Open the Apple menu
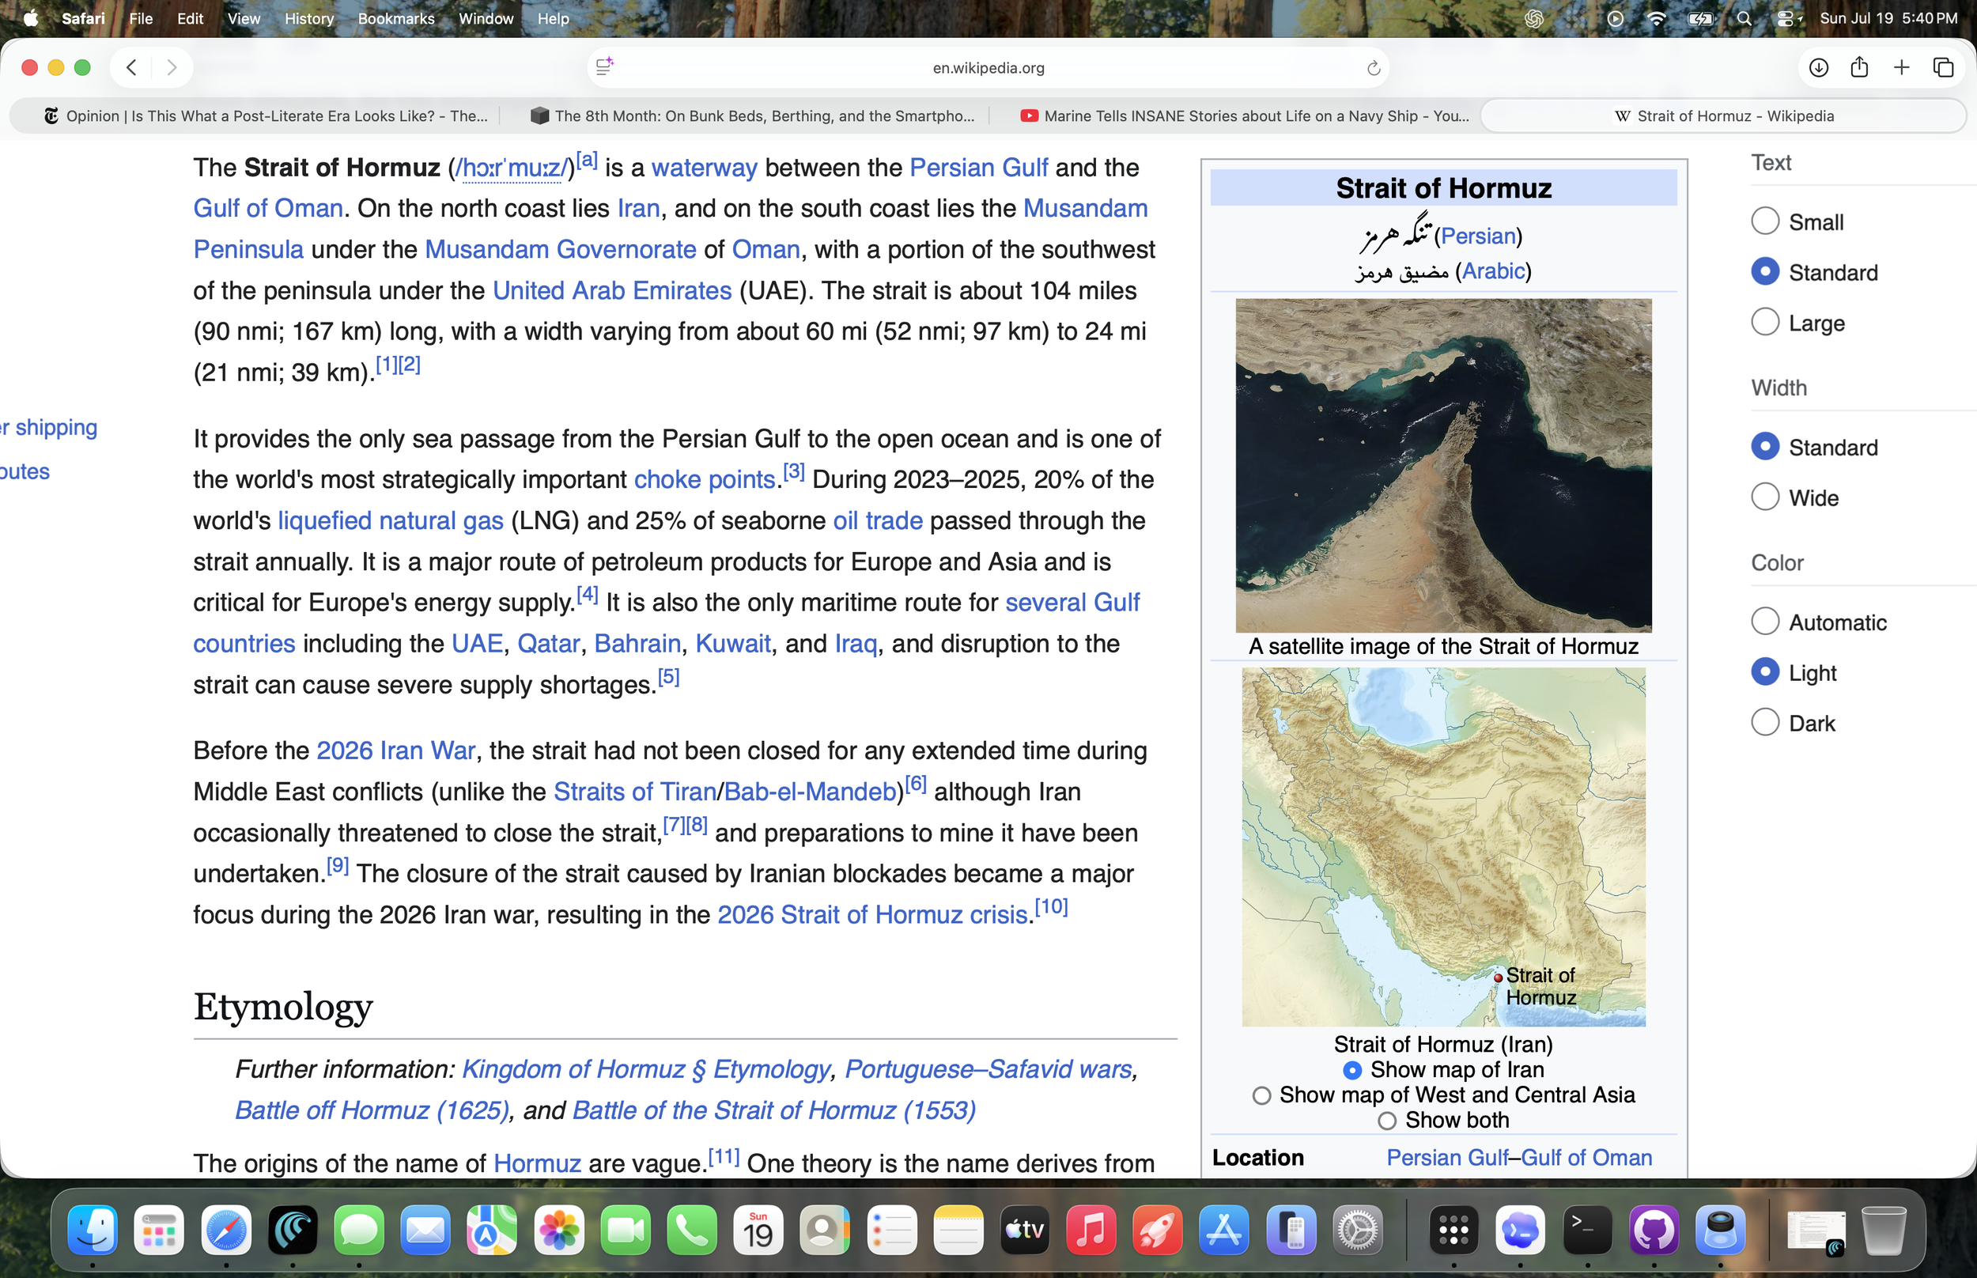The height and width of the screenshot is (1278, 1977). pyautogui.click(x=31, y=18)
